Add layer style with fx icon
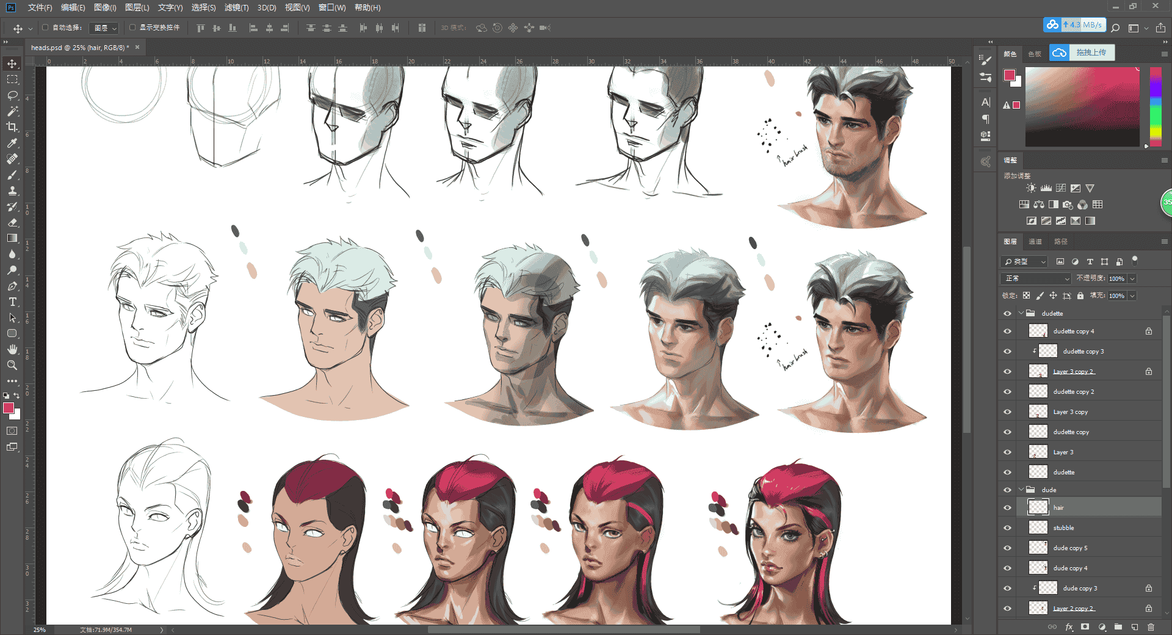The image size is (1172, 635). [1069, 626]
